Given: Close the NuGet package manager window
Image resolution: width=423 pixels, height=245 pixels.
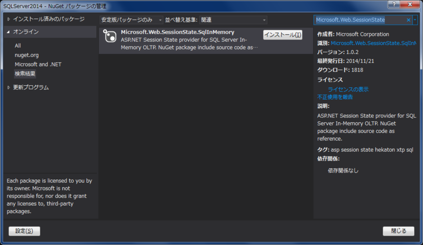Looking at the screenshot, I should pos(410,4).
